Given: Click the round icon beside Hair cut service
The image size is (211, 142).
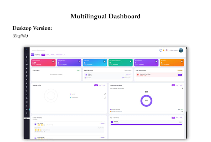Looking at the screenshot, I should (112, 122).
